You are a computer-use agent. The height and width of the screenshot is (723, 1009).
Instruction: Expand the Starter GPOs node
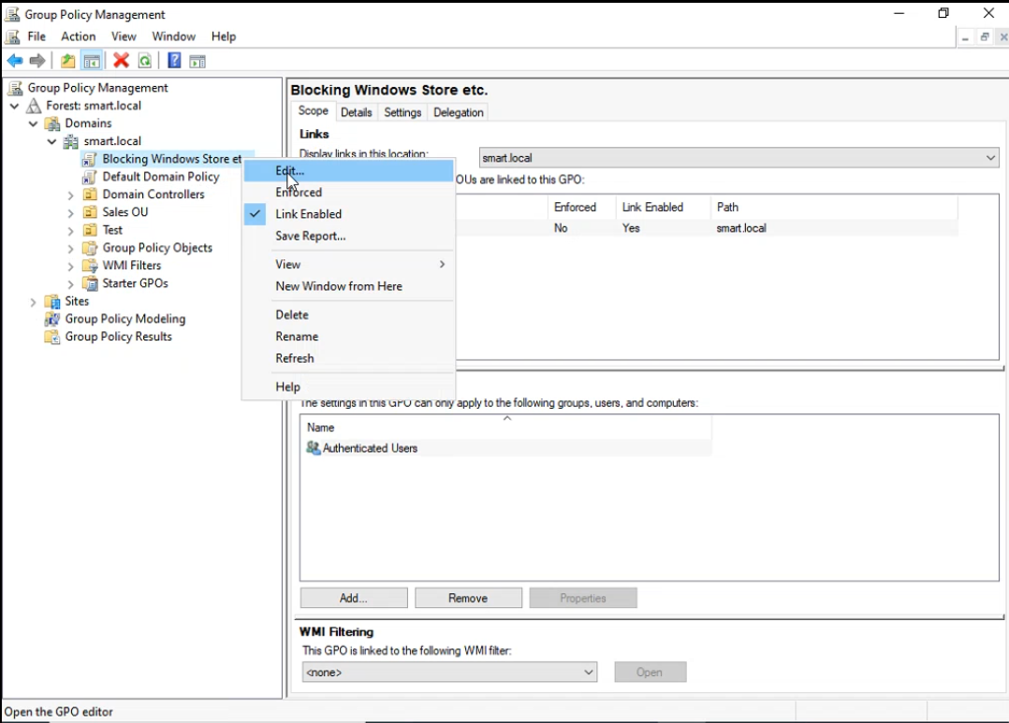[71, 284]
